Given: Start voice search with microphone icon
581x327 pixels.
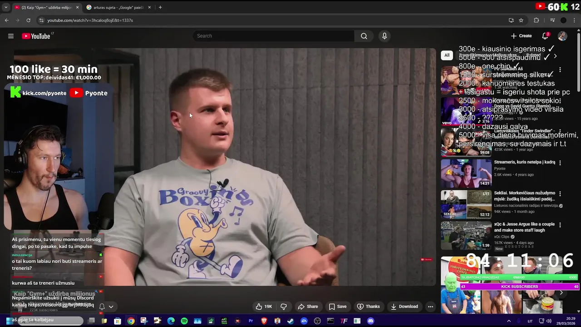Looking at the screenshot, I should point(384,36).
